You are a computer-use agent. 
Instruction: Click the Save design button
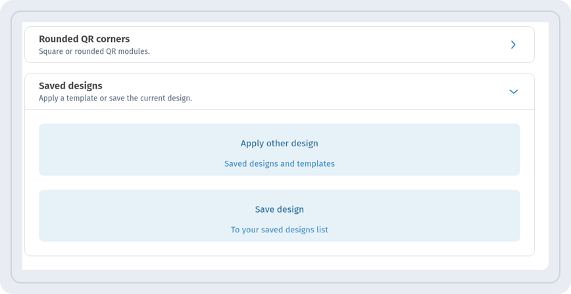pos(280,215)
